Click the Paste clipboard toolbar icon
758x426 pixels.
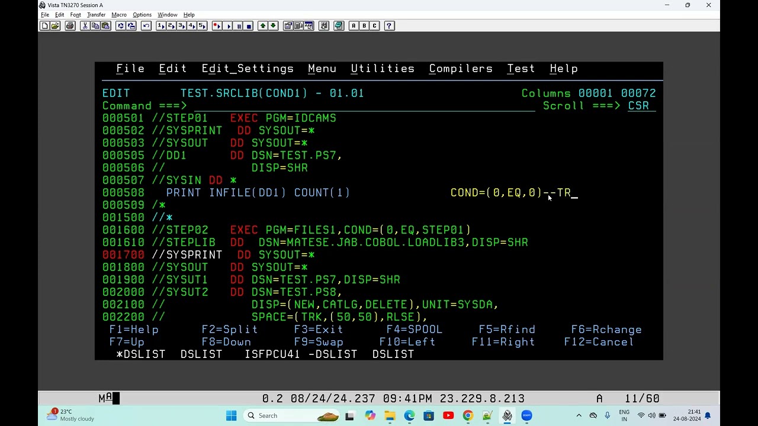coord(105,25)
